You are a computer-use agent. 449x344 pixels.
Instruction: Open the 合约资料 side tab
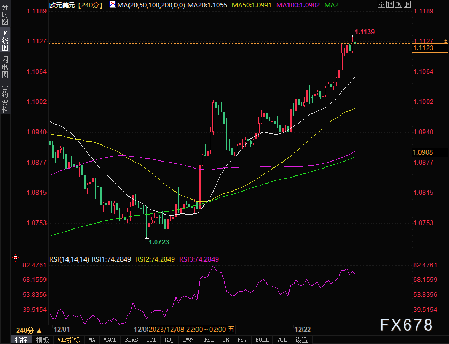[x=5, y=98]
